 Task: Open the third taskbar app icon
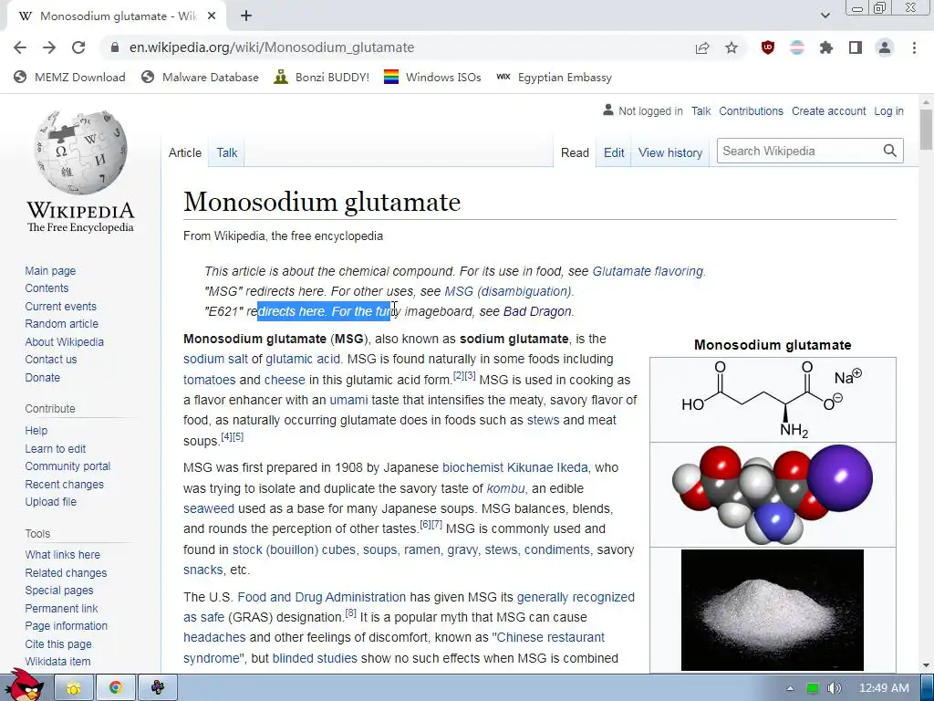pyautogui.click(x=158, y=688)
